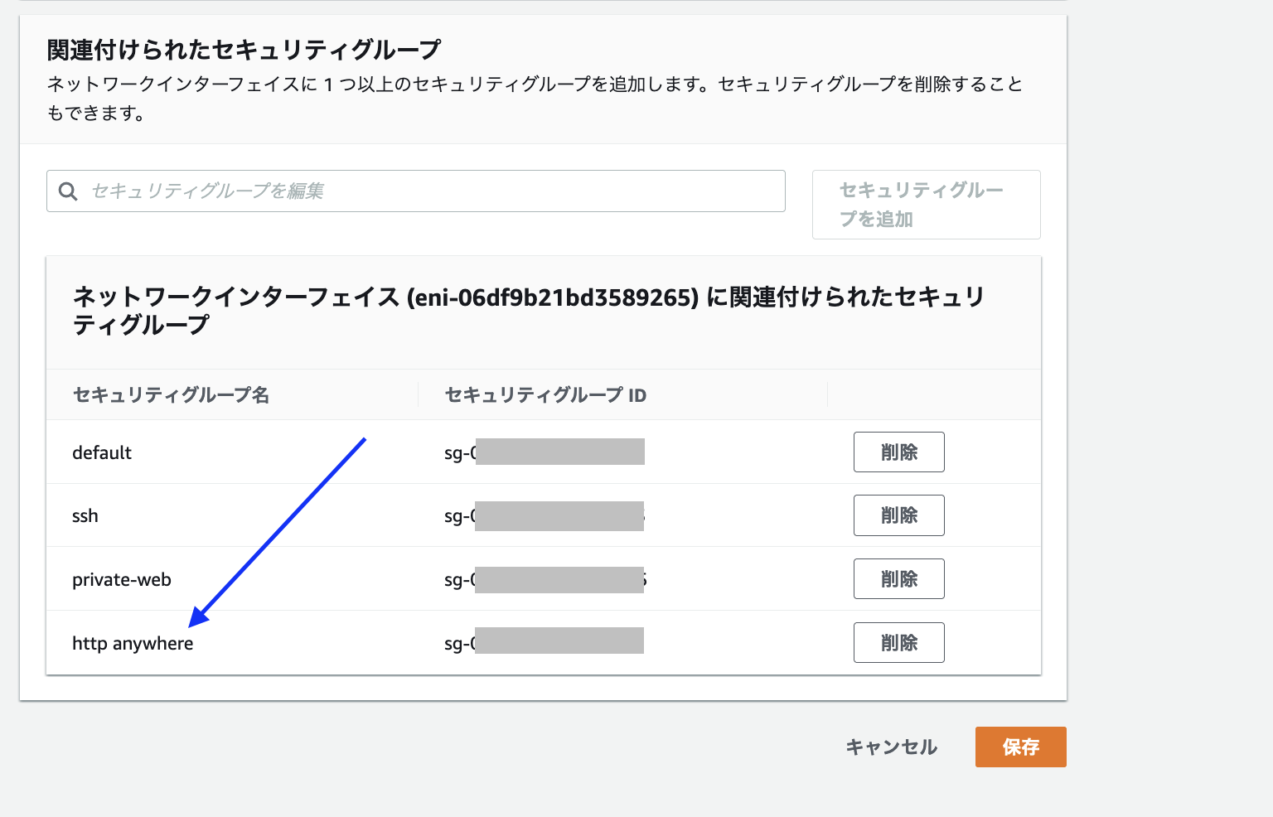
Task: Click the magnifier icon in the search box
Action: click(x=68, y=191)
